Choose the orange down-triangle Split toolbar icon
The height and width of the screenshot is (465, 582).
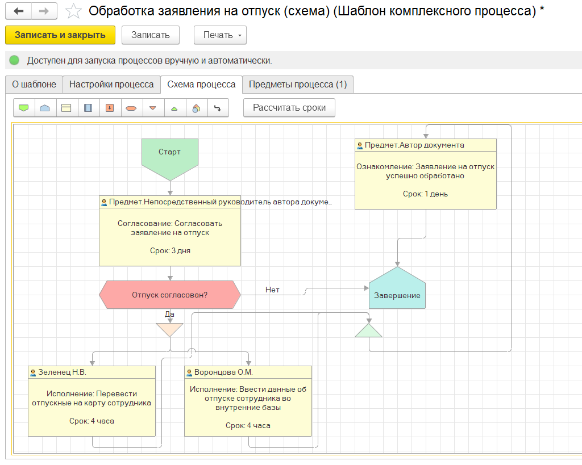coord(153,108)
